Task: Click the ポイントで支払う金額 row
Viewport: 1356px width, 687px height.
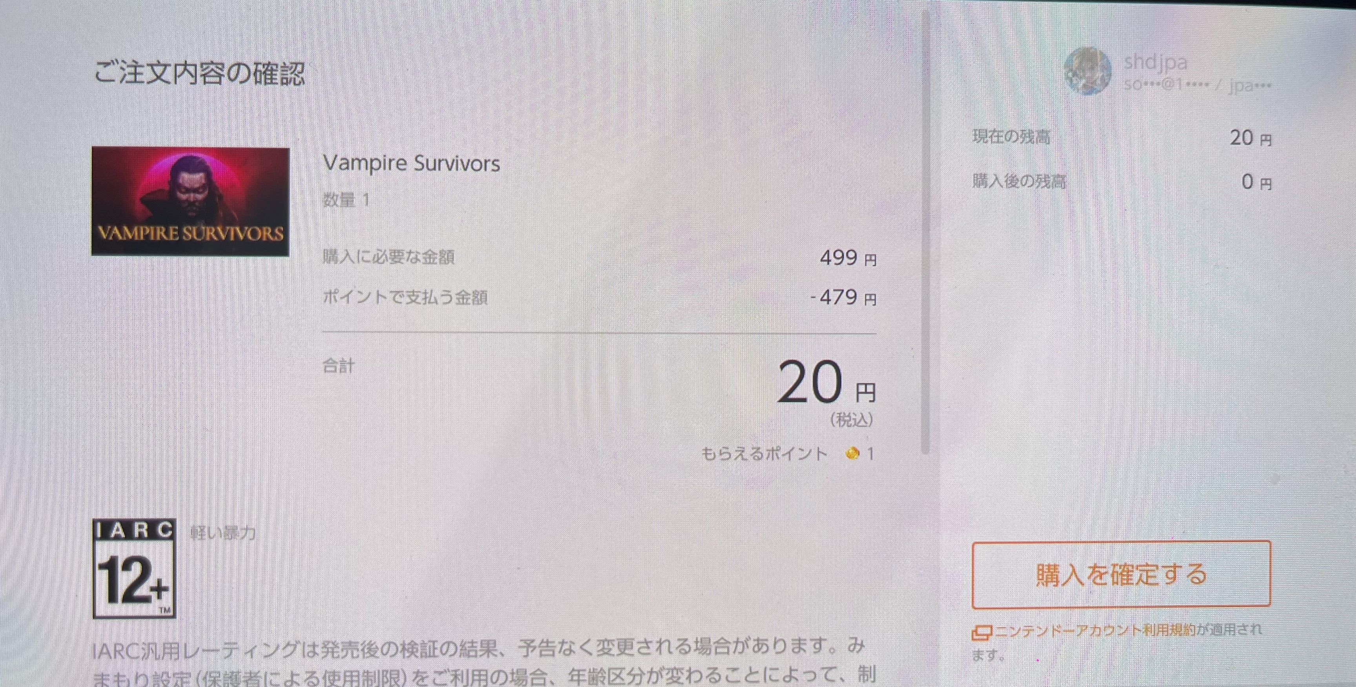Action: point(599,298)
